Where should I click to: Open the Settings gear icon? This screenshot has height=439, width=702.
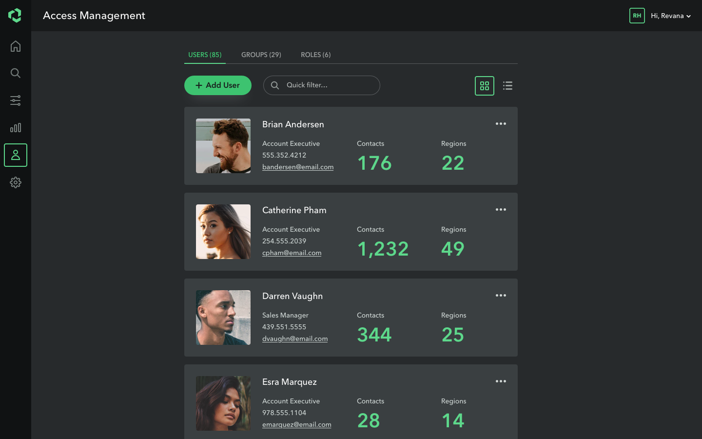(x=16, y=182)
